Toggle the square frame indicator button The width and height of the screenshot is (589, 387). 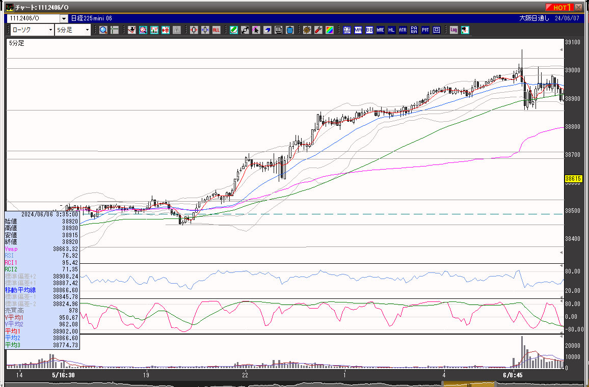click(437, 30)
